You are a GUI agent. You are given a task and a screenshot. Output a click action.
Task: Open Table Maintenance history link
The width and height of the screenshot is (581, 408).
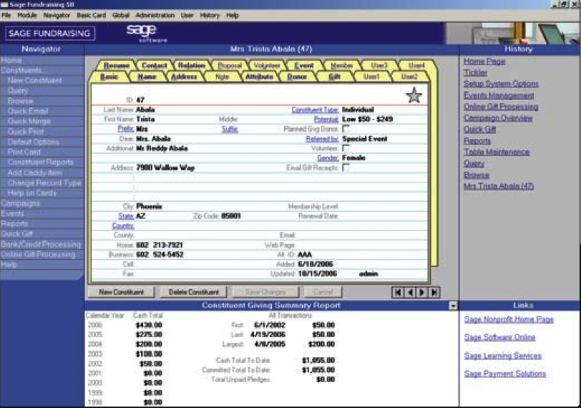tap(497, 152)
